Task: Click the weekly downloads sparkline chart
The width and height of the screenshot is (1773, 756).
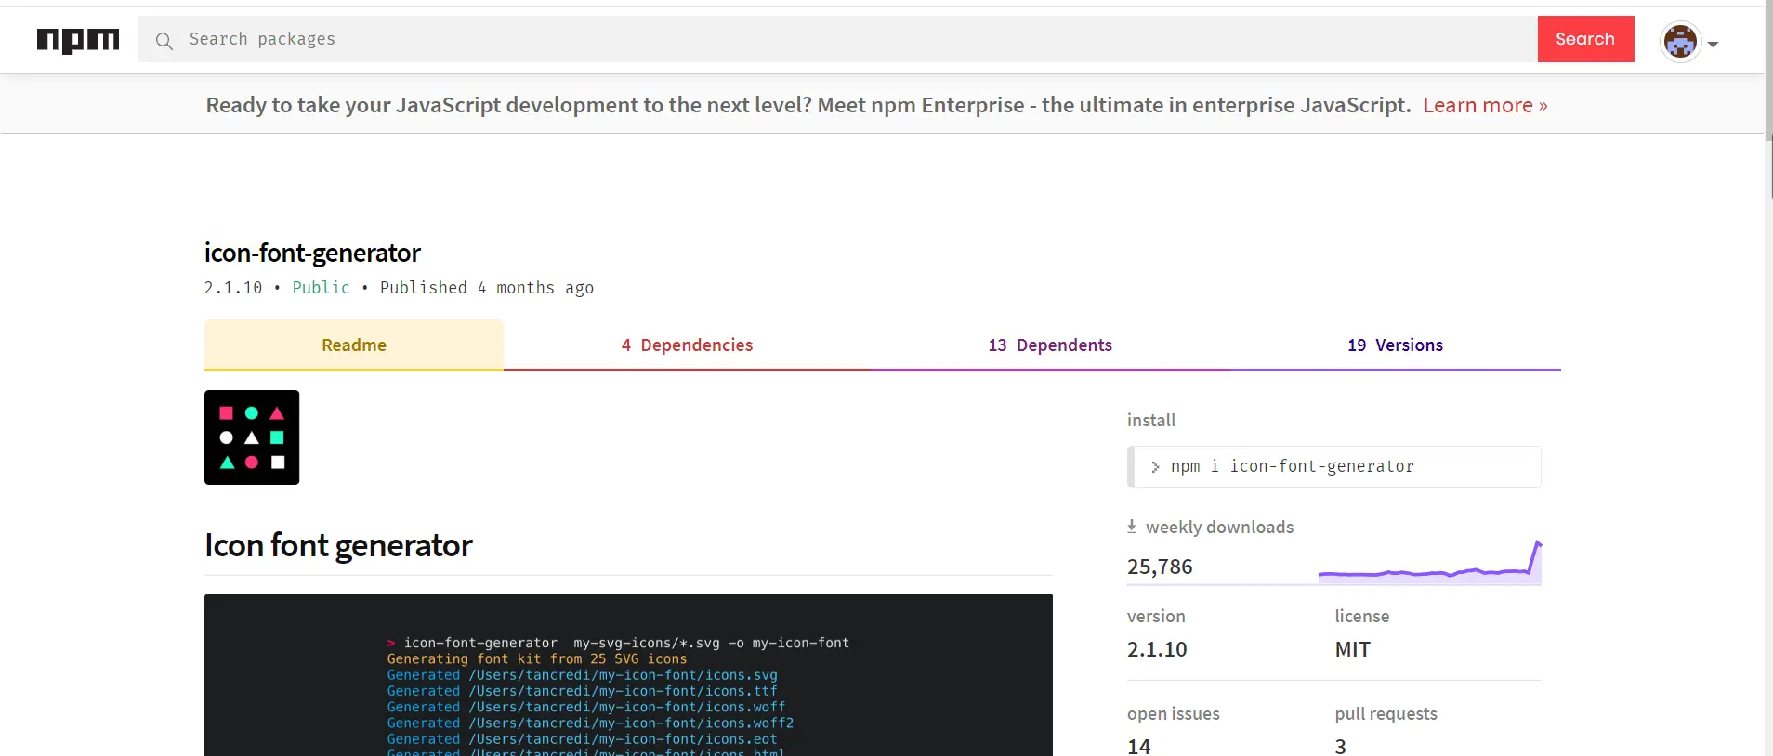Action: (1429, 563)
